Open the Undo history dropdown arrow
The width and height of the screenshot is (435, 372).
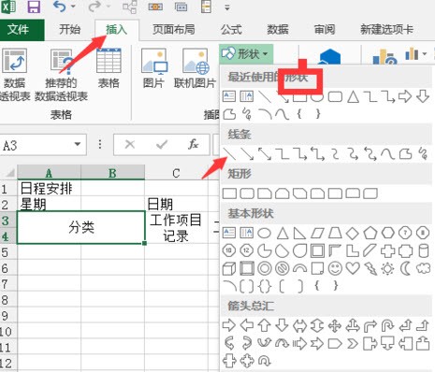[73, 7]
